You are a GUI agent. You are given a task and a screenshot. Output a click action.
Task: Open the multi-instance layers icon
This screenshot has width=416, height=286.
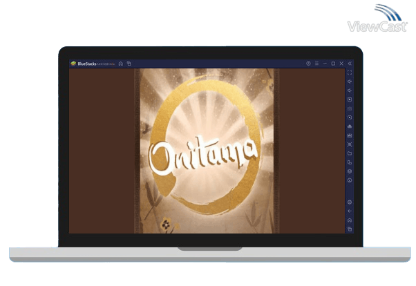point(350,171)
